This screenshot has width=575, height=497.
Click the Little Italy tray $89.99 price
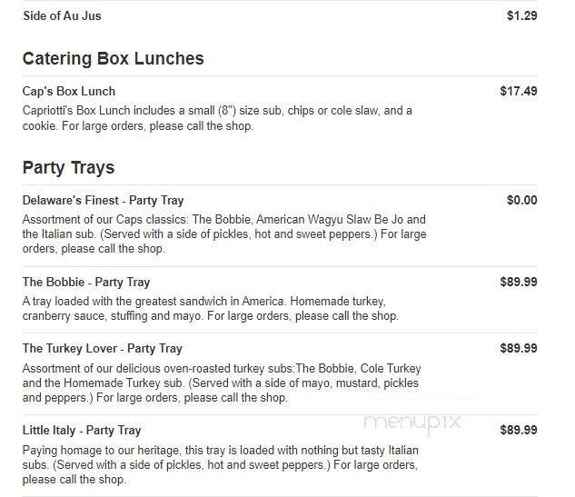[x=519, y=430]
